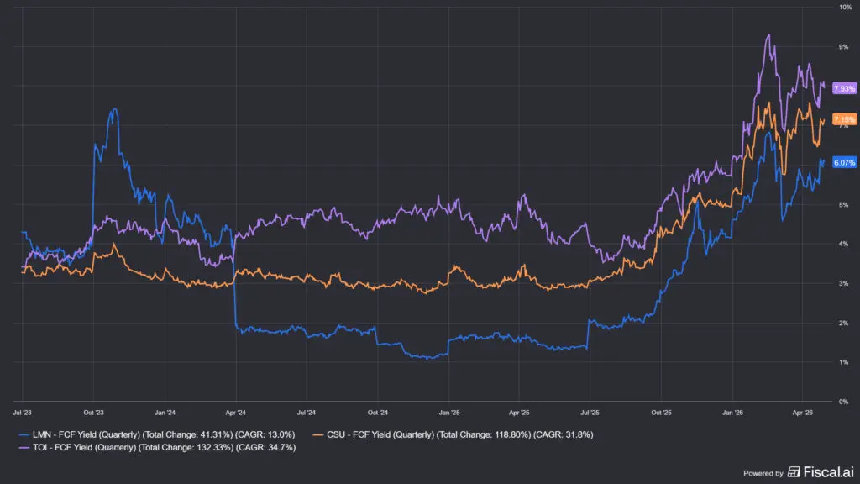
Task: Click the Jan '26 x-axis label
Action: click(x=732, y=413)
